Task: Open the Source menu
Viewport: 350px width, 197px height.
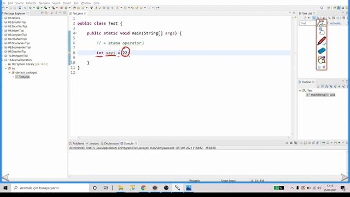Action: (19, 3)
